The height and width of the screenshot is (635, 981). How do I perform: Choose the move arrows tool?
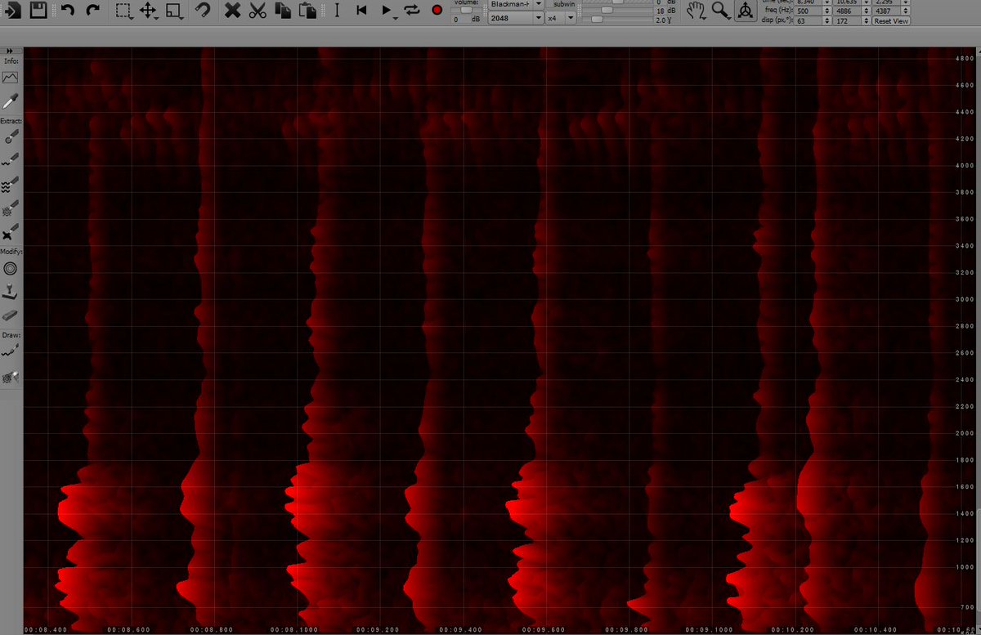(148, 11)
